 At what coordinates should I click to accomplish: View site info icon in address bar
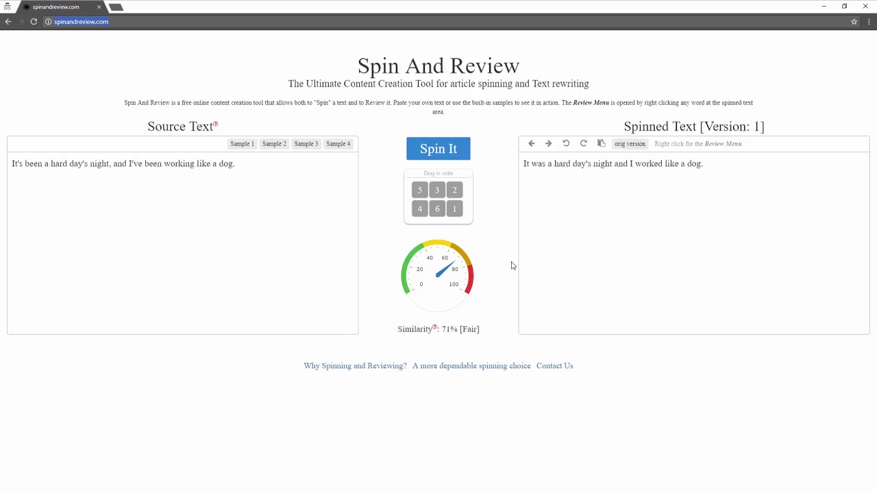point(48,21)
